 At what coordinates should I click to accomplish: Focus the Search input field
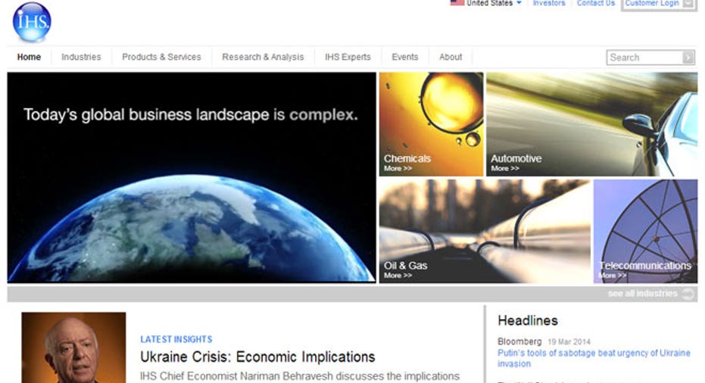click(x=644, y=58)
